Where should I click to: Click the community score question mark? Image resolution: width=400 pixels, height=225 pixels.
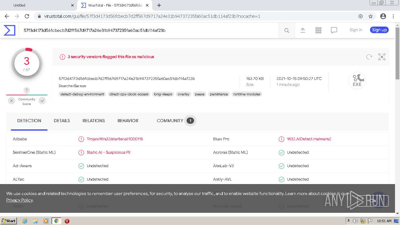pyautogui.click(x=27, y=90)
